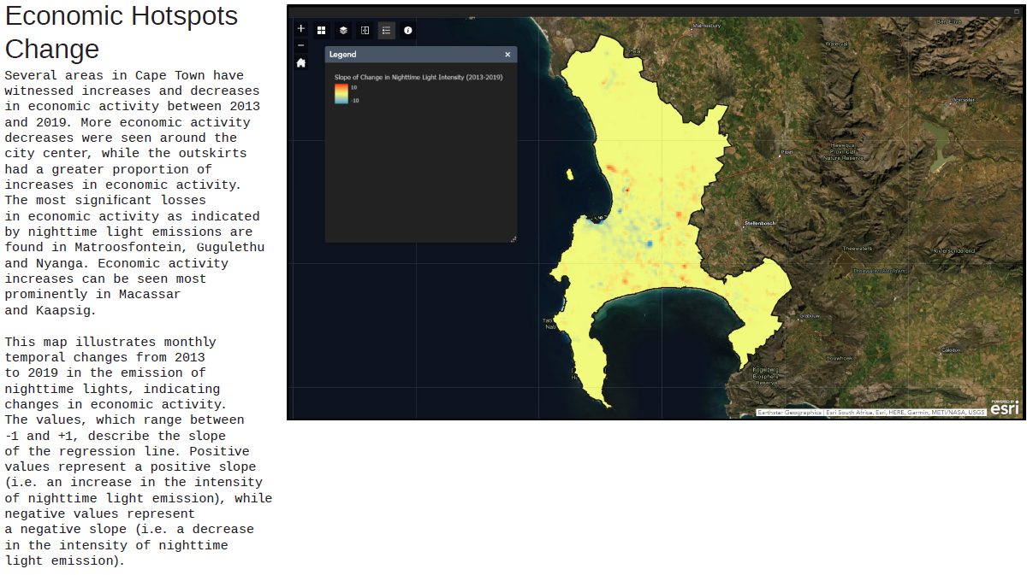
Task: Click the 10 value label in the legend
Action: (x=353, y=87)
